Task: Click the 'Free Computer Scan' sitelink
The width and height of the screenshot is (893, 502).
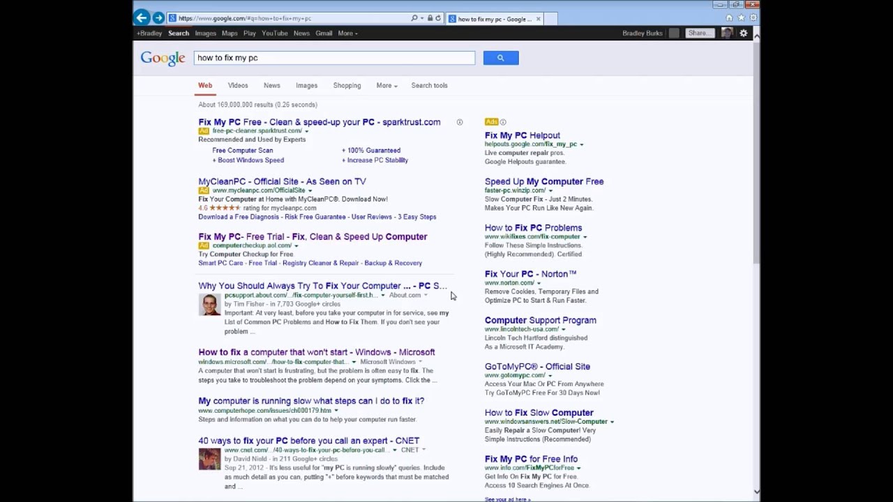Action: coord(243,151)
